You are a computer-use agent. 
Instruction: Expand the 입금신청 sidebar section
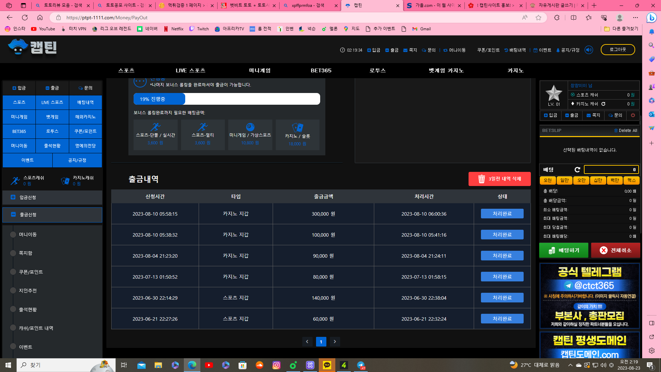52,197
